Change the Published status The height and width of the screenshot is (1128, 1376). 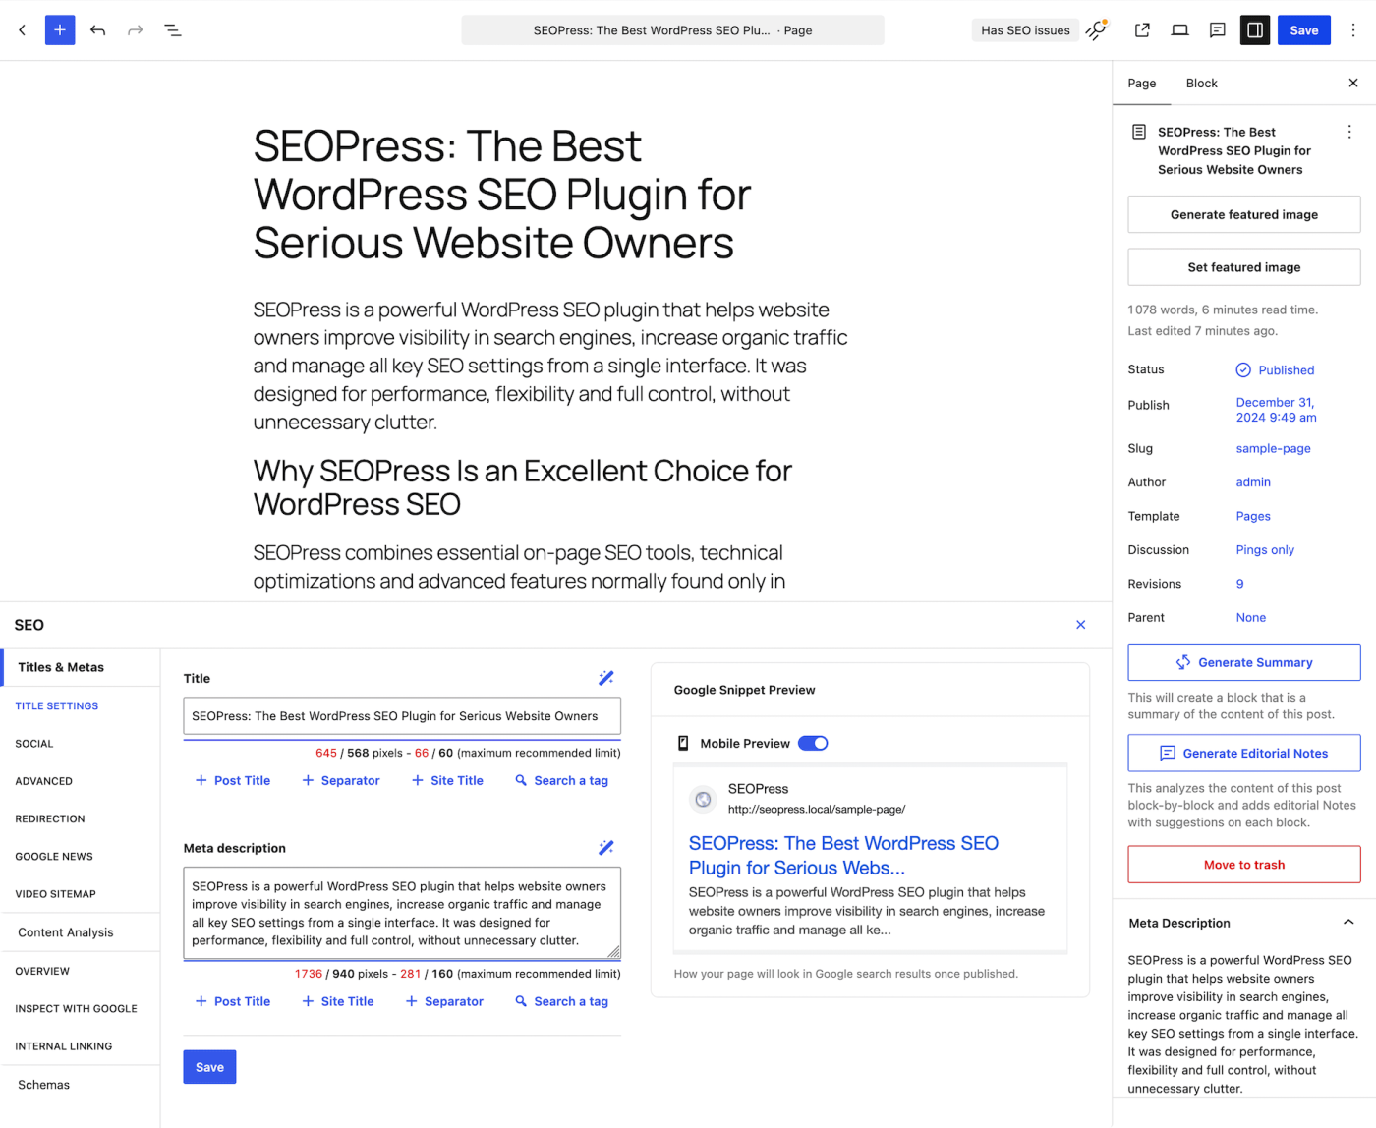coord(1275,370)
